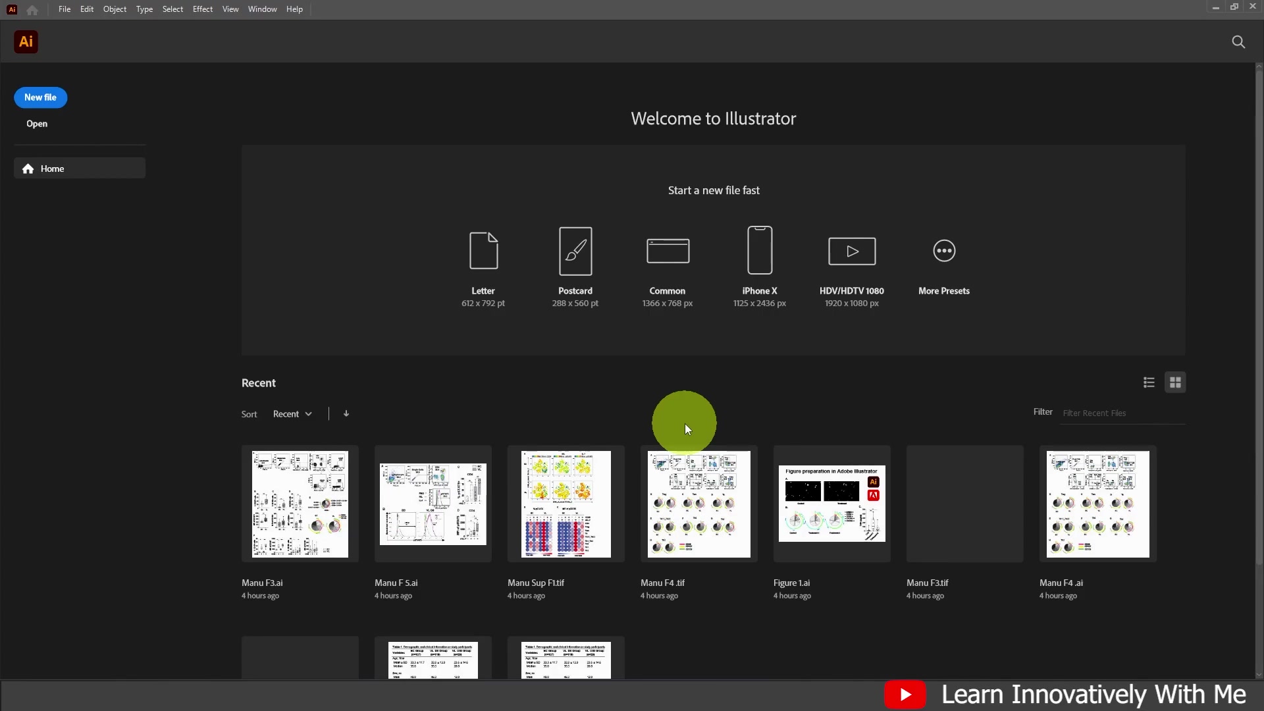Viewport: 1264px width, 711px height.
Task: Open the File menu
Action: [x=64, y=9]
